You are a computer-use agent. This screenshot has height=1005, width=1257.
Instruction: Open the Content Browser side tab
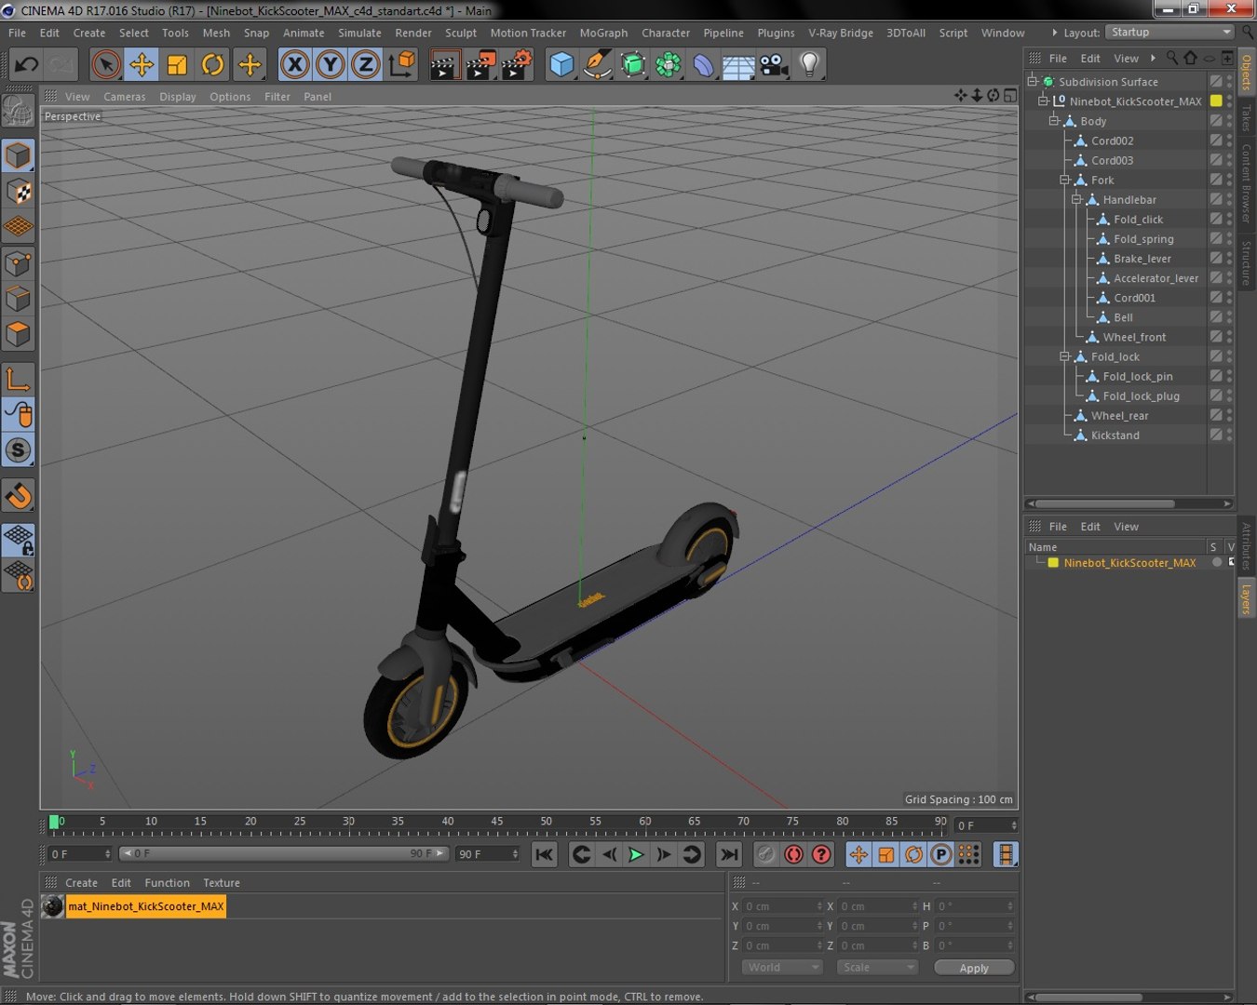coord(1247,183)
